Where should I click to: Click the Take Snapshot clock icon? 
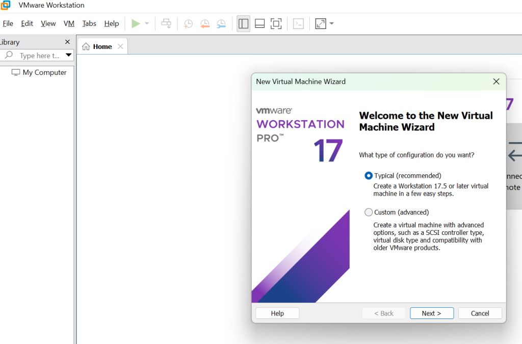[x=188, y=23]
